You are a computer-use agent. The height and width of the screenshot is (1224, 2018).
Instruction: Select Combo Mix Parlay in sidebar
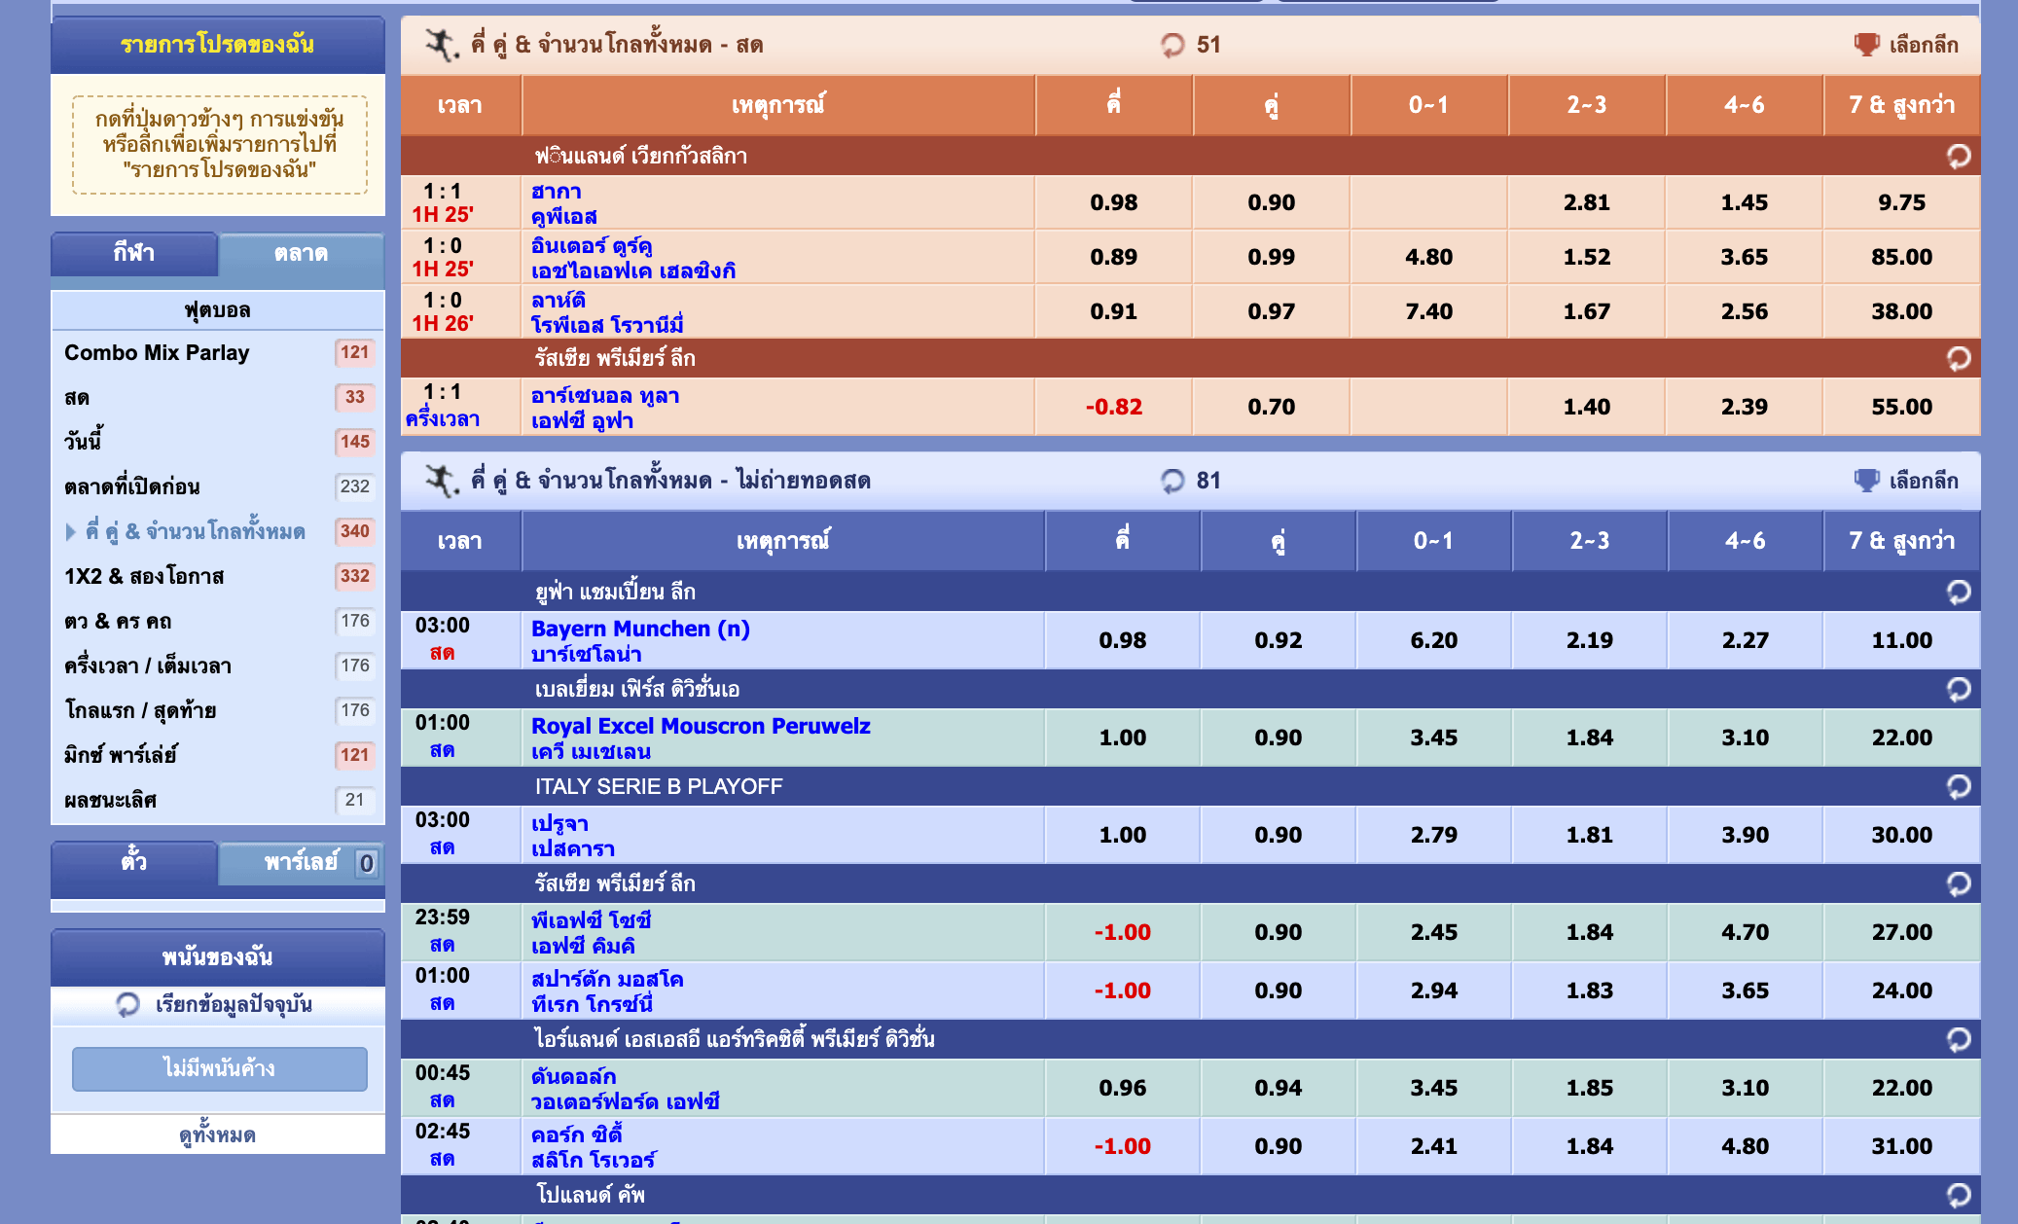[x=157, y=353]
